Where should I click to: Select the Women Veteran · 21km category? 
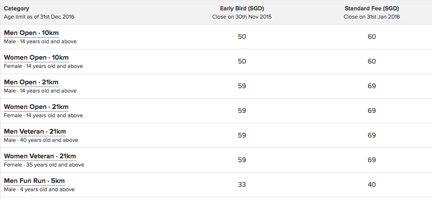(40, 156)
